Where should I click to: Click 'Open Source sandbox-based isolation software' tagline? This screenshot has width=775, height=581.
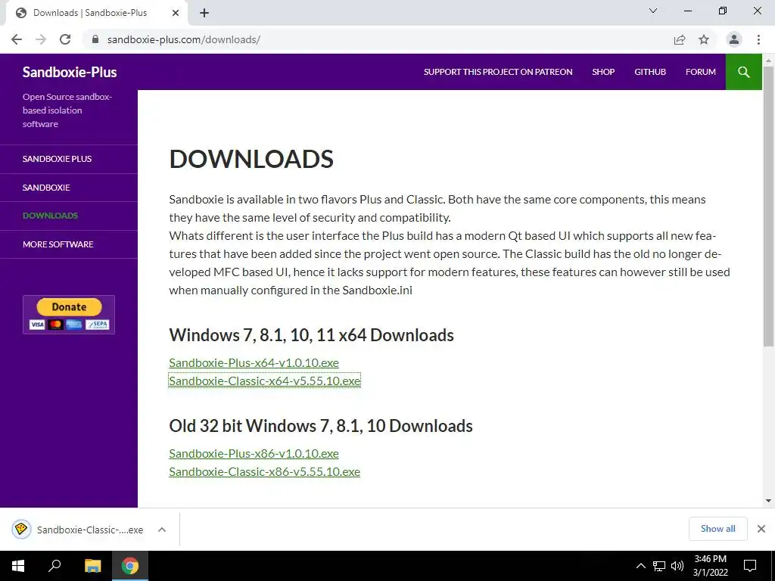coord(67,110)
